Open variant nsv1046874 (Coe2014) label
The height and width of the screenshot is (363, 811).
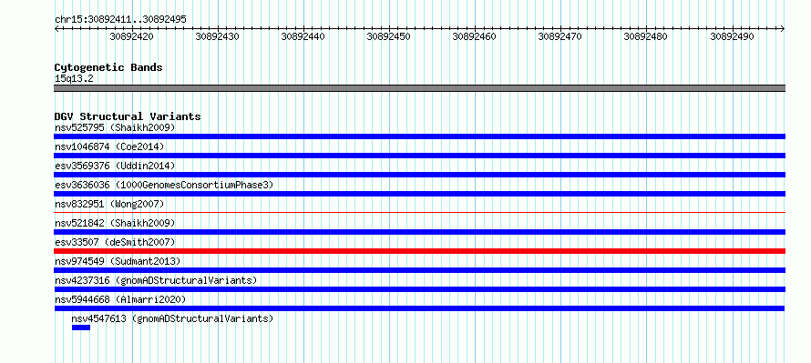109,146
